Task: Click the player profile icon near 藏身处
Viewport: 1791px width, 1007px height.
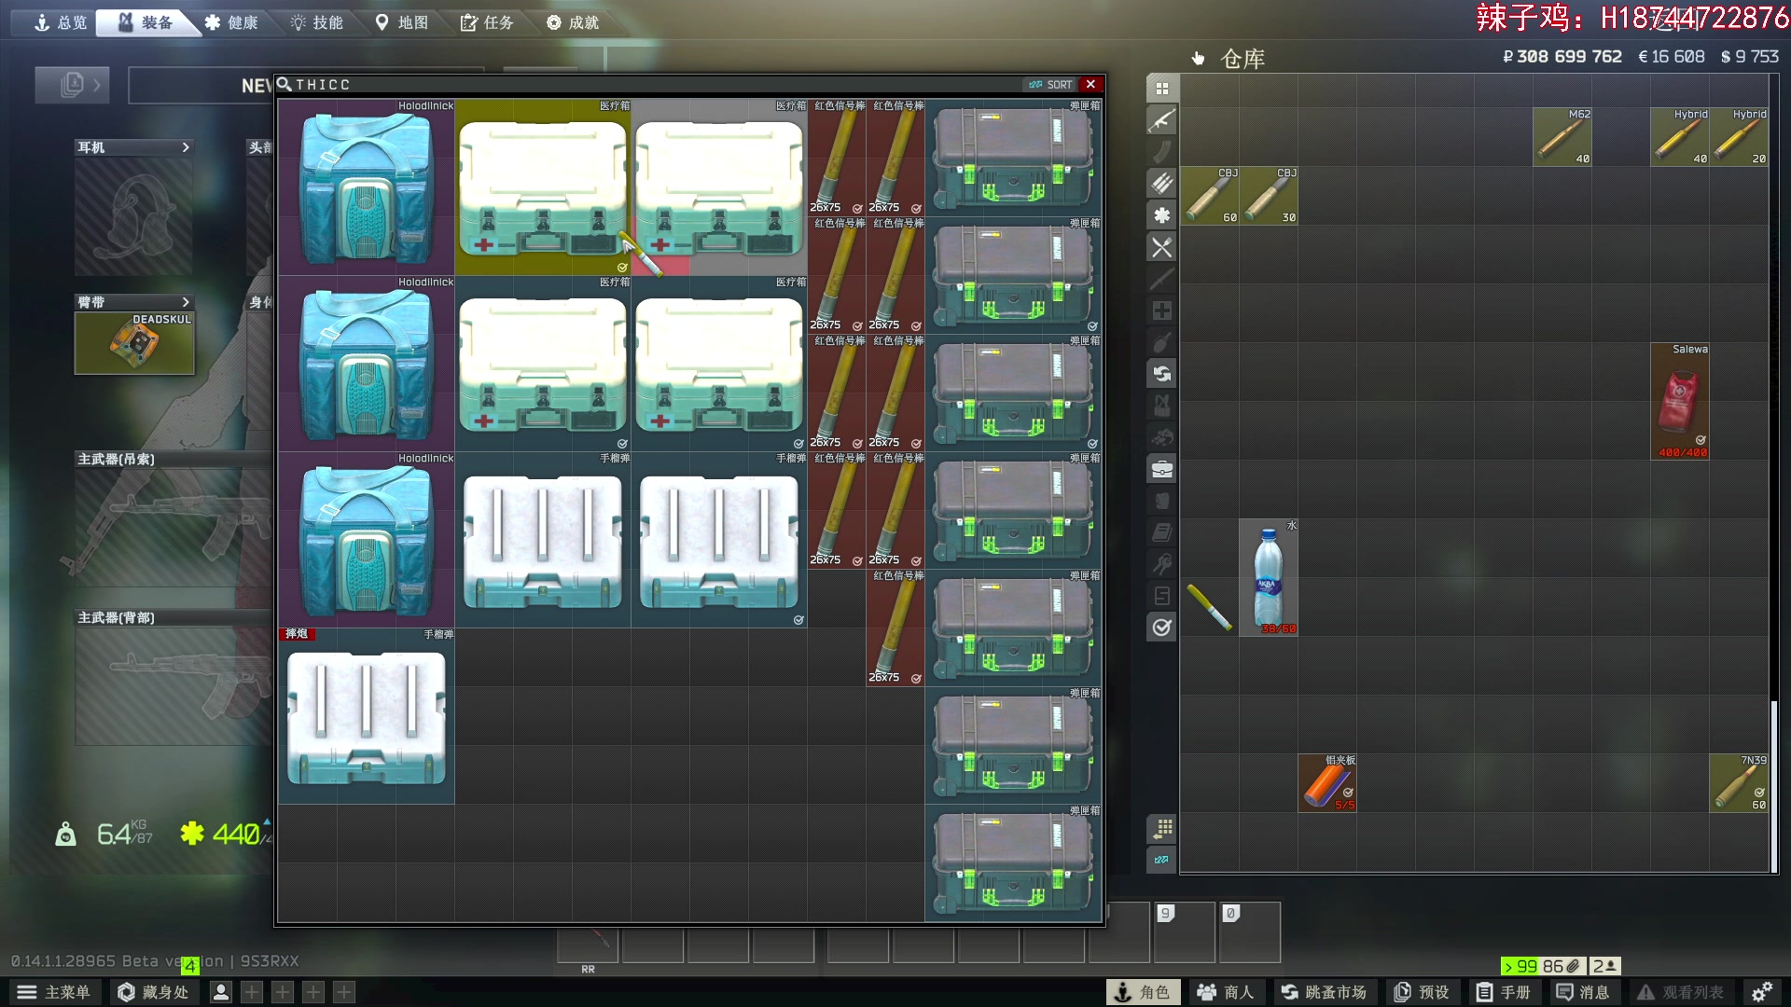Action: pyautogui.click(x=221, y=992)
